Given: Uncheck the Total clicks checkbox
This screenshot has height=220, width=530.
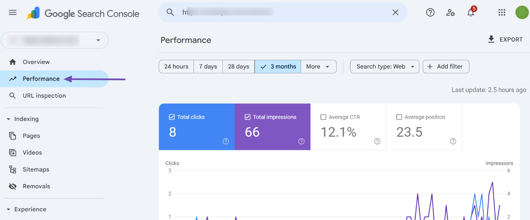Looking at the screenshot, I should [x=172, y=117].
